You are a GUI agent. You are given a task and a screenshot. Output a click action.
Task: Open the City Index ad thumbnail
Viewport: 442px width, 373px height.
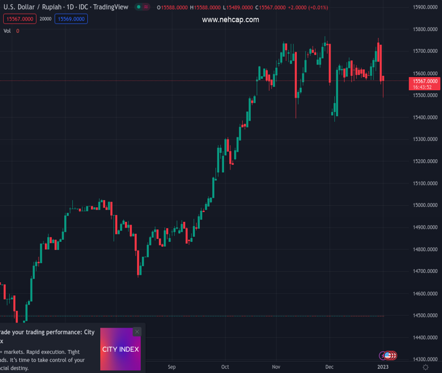[120, 349]
